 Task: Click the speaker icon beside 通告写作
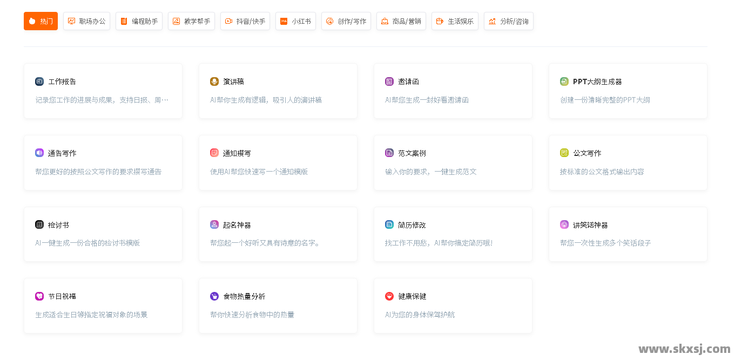click(39, 153)
